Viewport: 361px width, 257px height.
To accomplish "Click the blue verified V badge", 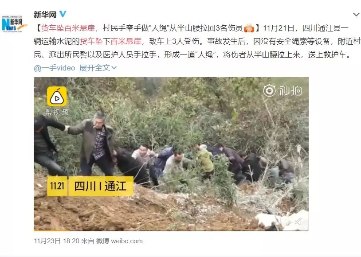I will pos(63,14).
